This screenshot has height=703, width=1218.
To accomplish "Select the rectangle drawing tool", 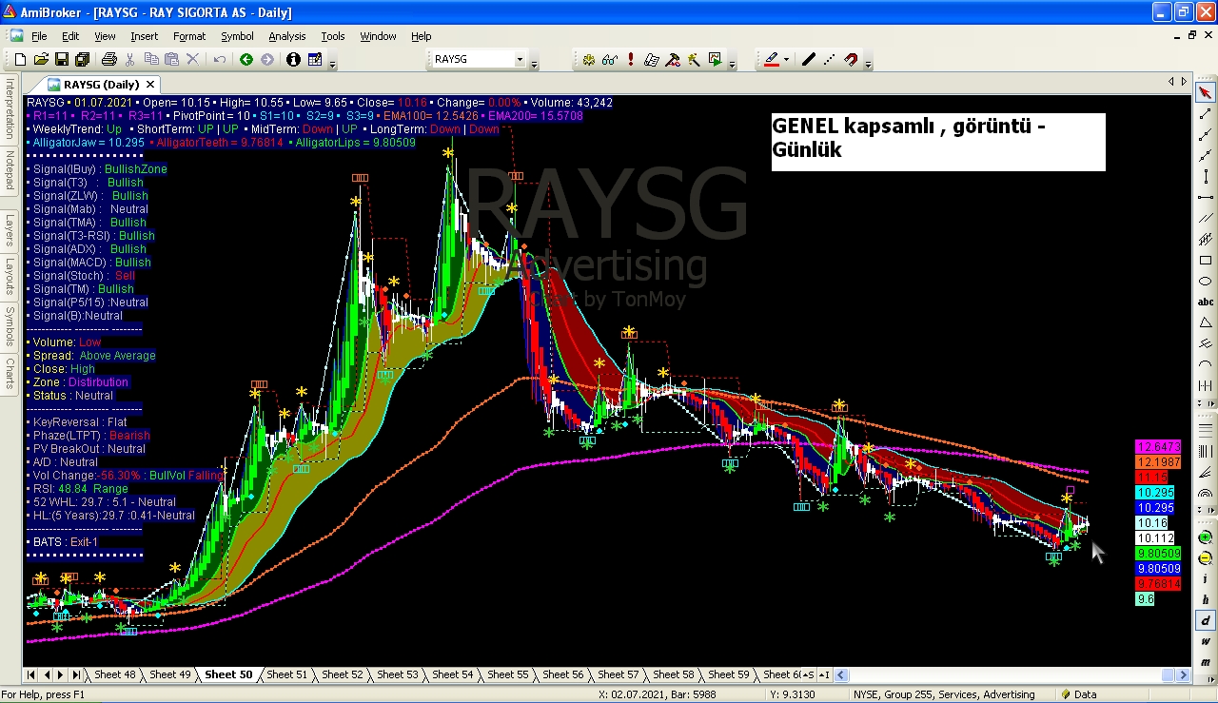I will (x=1206, y=260).
